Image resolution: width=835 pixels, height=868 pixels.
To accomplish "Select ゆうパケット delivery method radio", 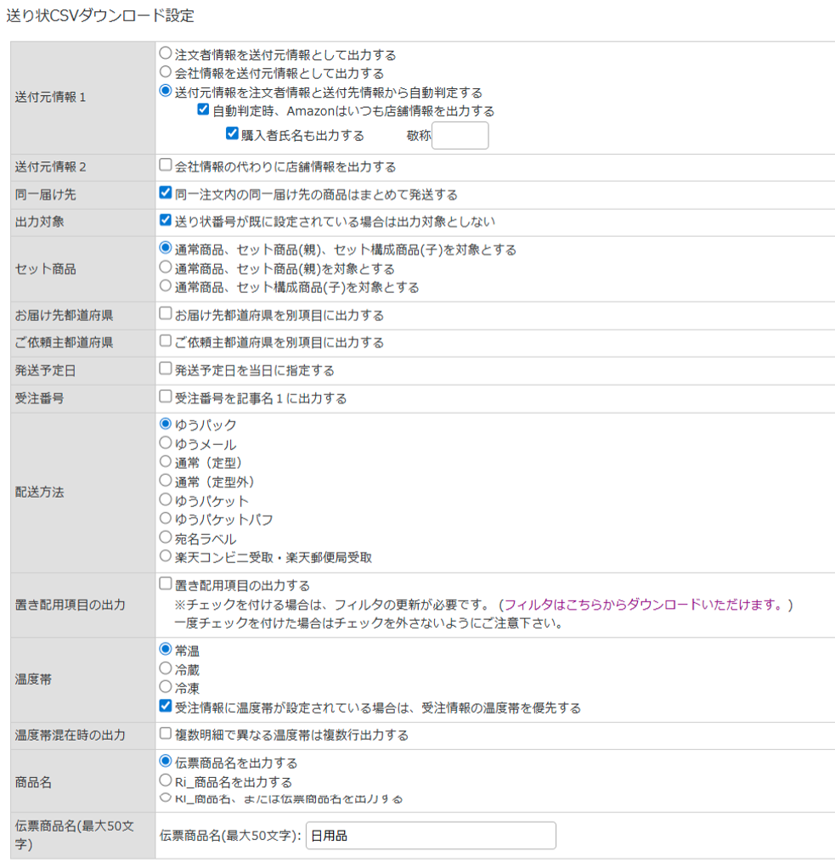I will 166,500.
